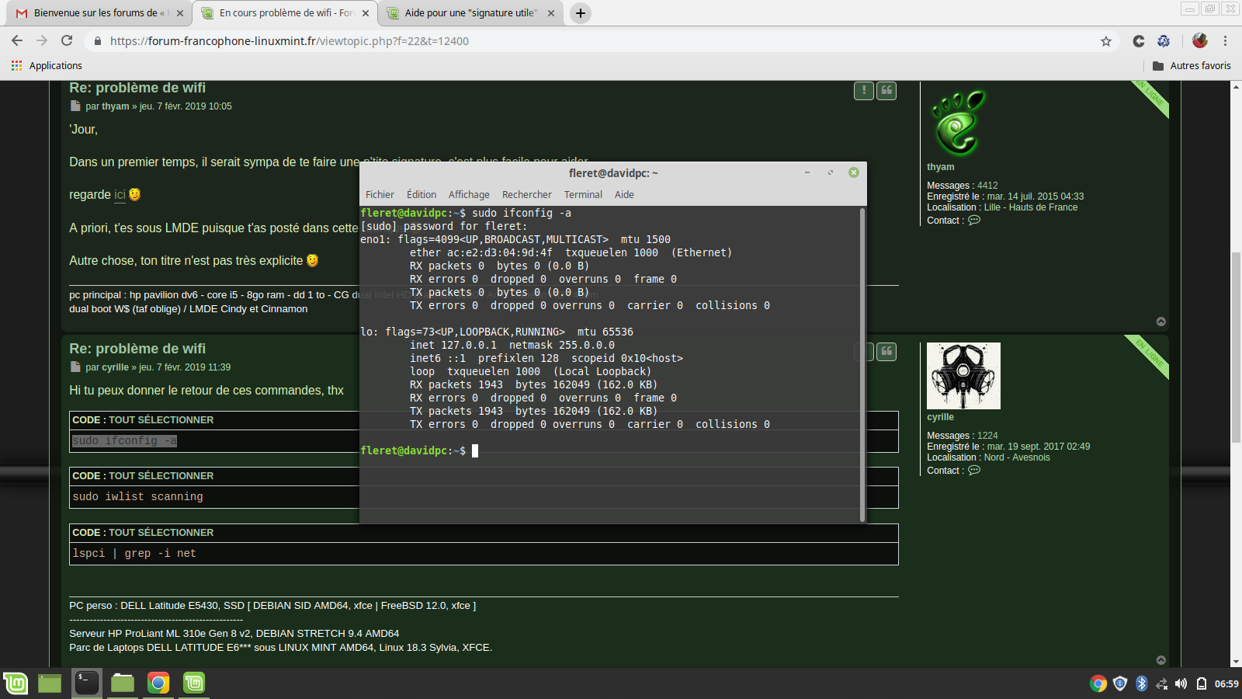Open the terminal's Édition menu
Screen dimensions: 1242x699
pos(421,195)
